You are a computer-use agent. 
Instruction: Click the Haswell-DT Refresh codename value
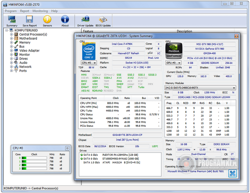(x=128, y=53)
